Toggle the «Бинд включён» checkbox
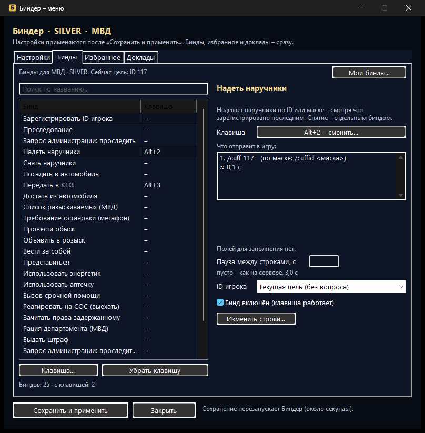Image resolution: width=425 pixels, height=433 pixels. coord(220,303)
